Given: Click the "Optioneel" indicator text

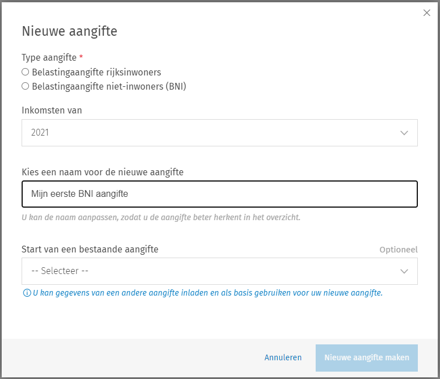Looking at the screenshot, I should tap(398, 250).
